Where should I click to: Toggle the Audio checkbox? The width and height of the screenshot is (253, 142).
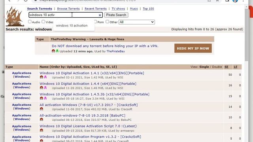coord(30,22)
